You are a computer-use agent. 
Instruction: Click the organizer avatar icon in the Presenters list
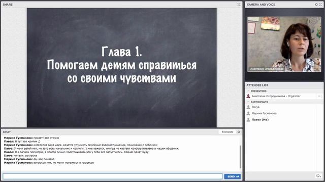click(x=248, y=96)
